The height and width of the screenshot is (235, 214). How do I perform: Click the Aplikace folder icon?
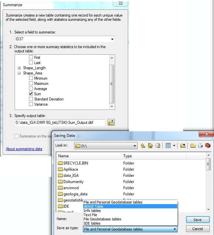pyautogui.click(x=60, y=169)
